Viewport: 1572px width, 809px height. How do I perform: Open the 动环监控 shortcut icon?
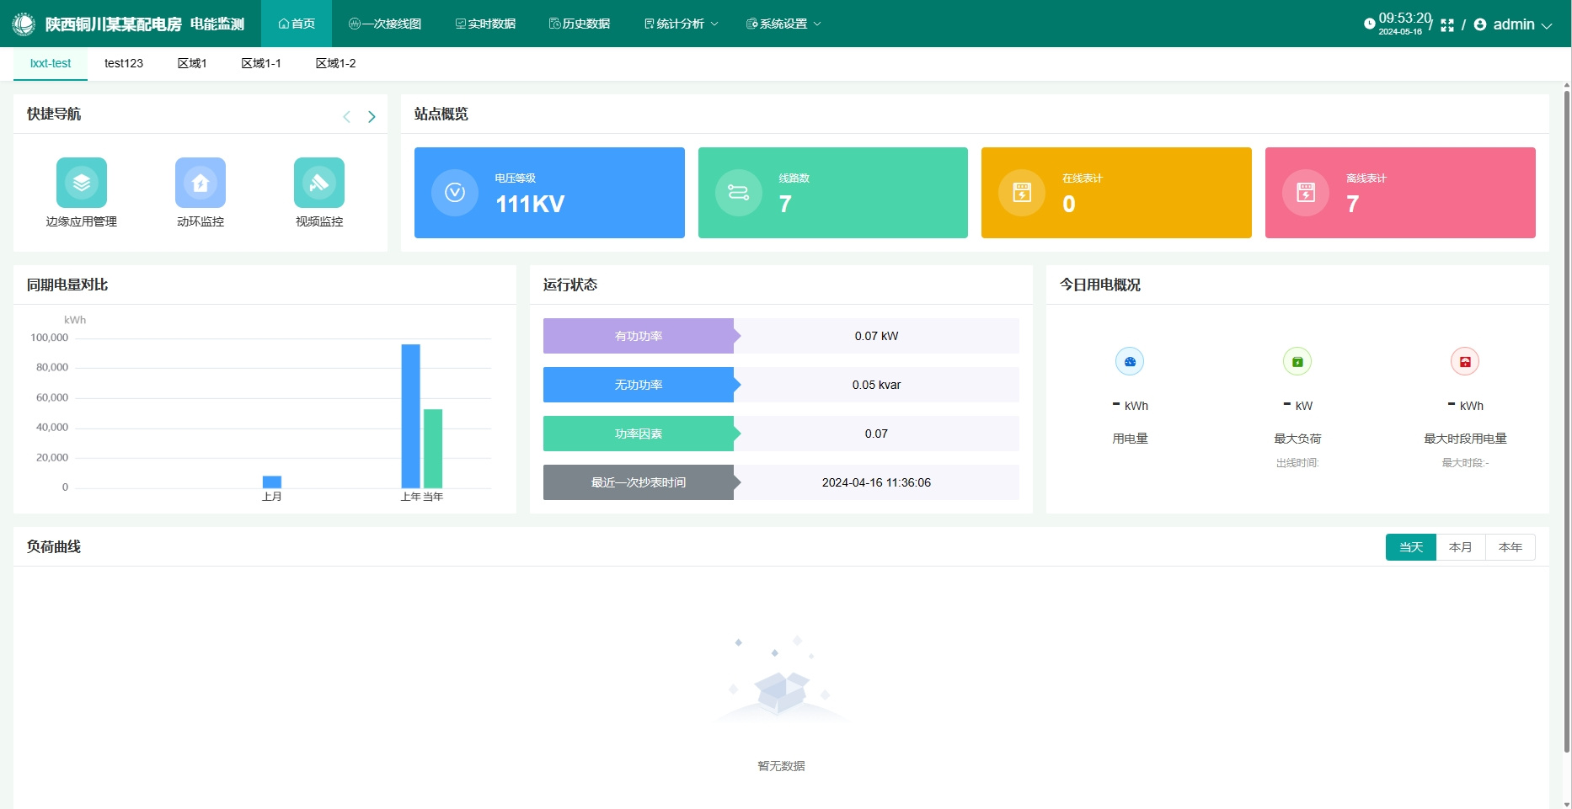click(200, 183)
